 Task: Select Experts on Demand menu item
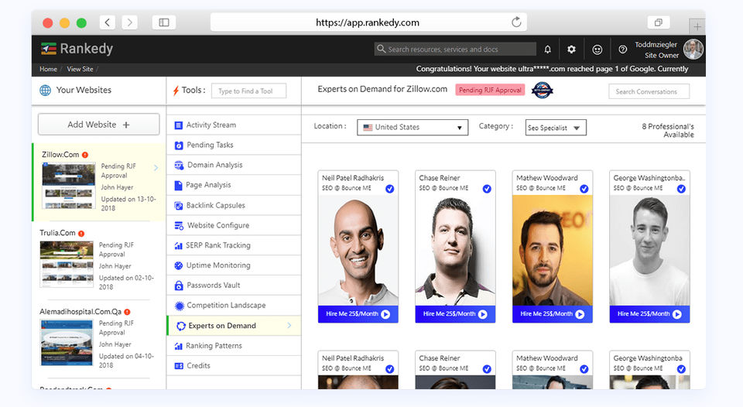pyautogui.click(x=234, y=326)
